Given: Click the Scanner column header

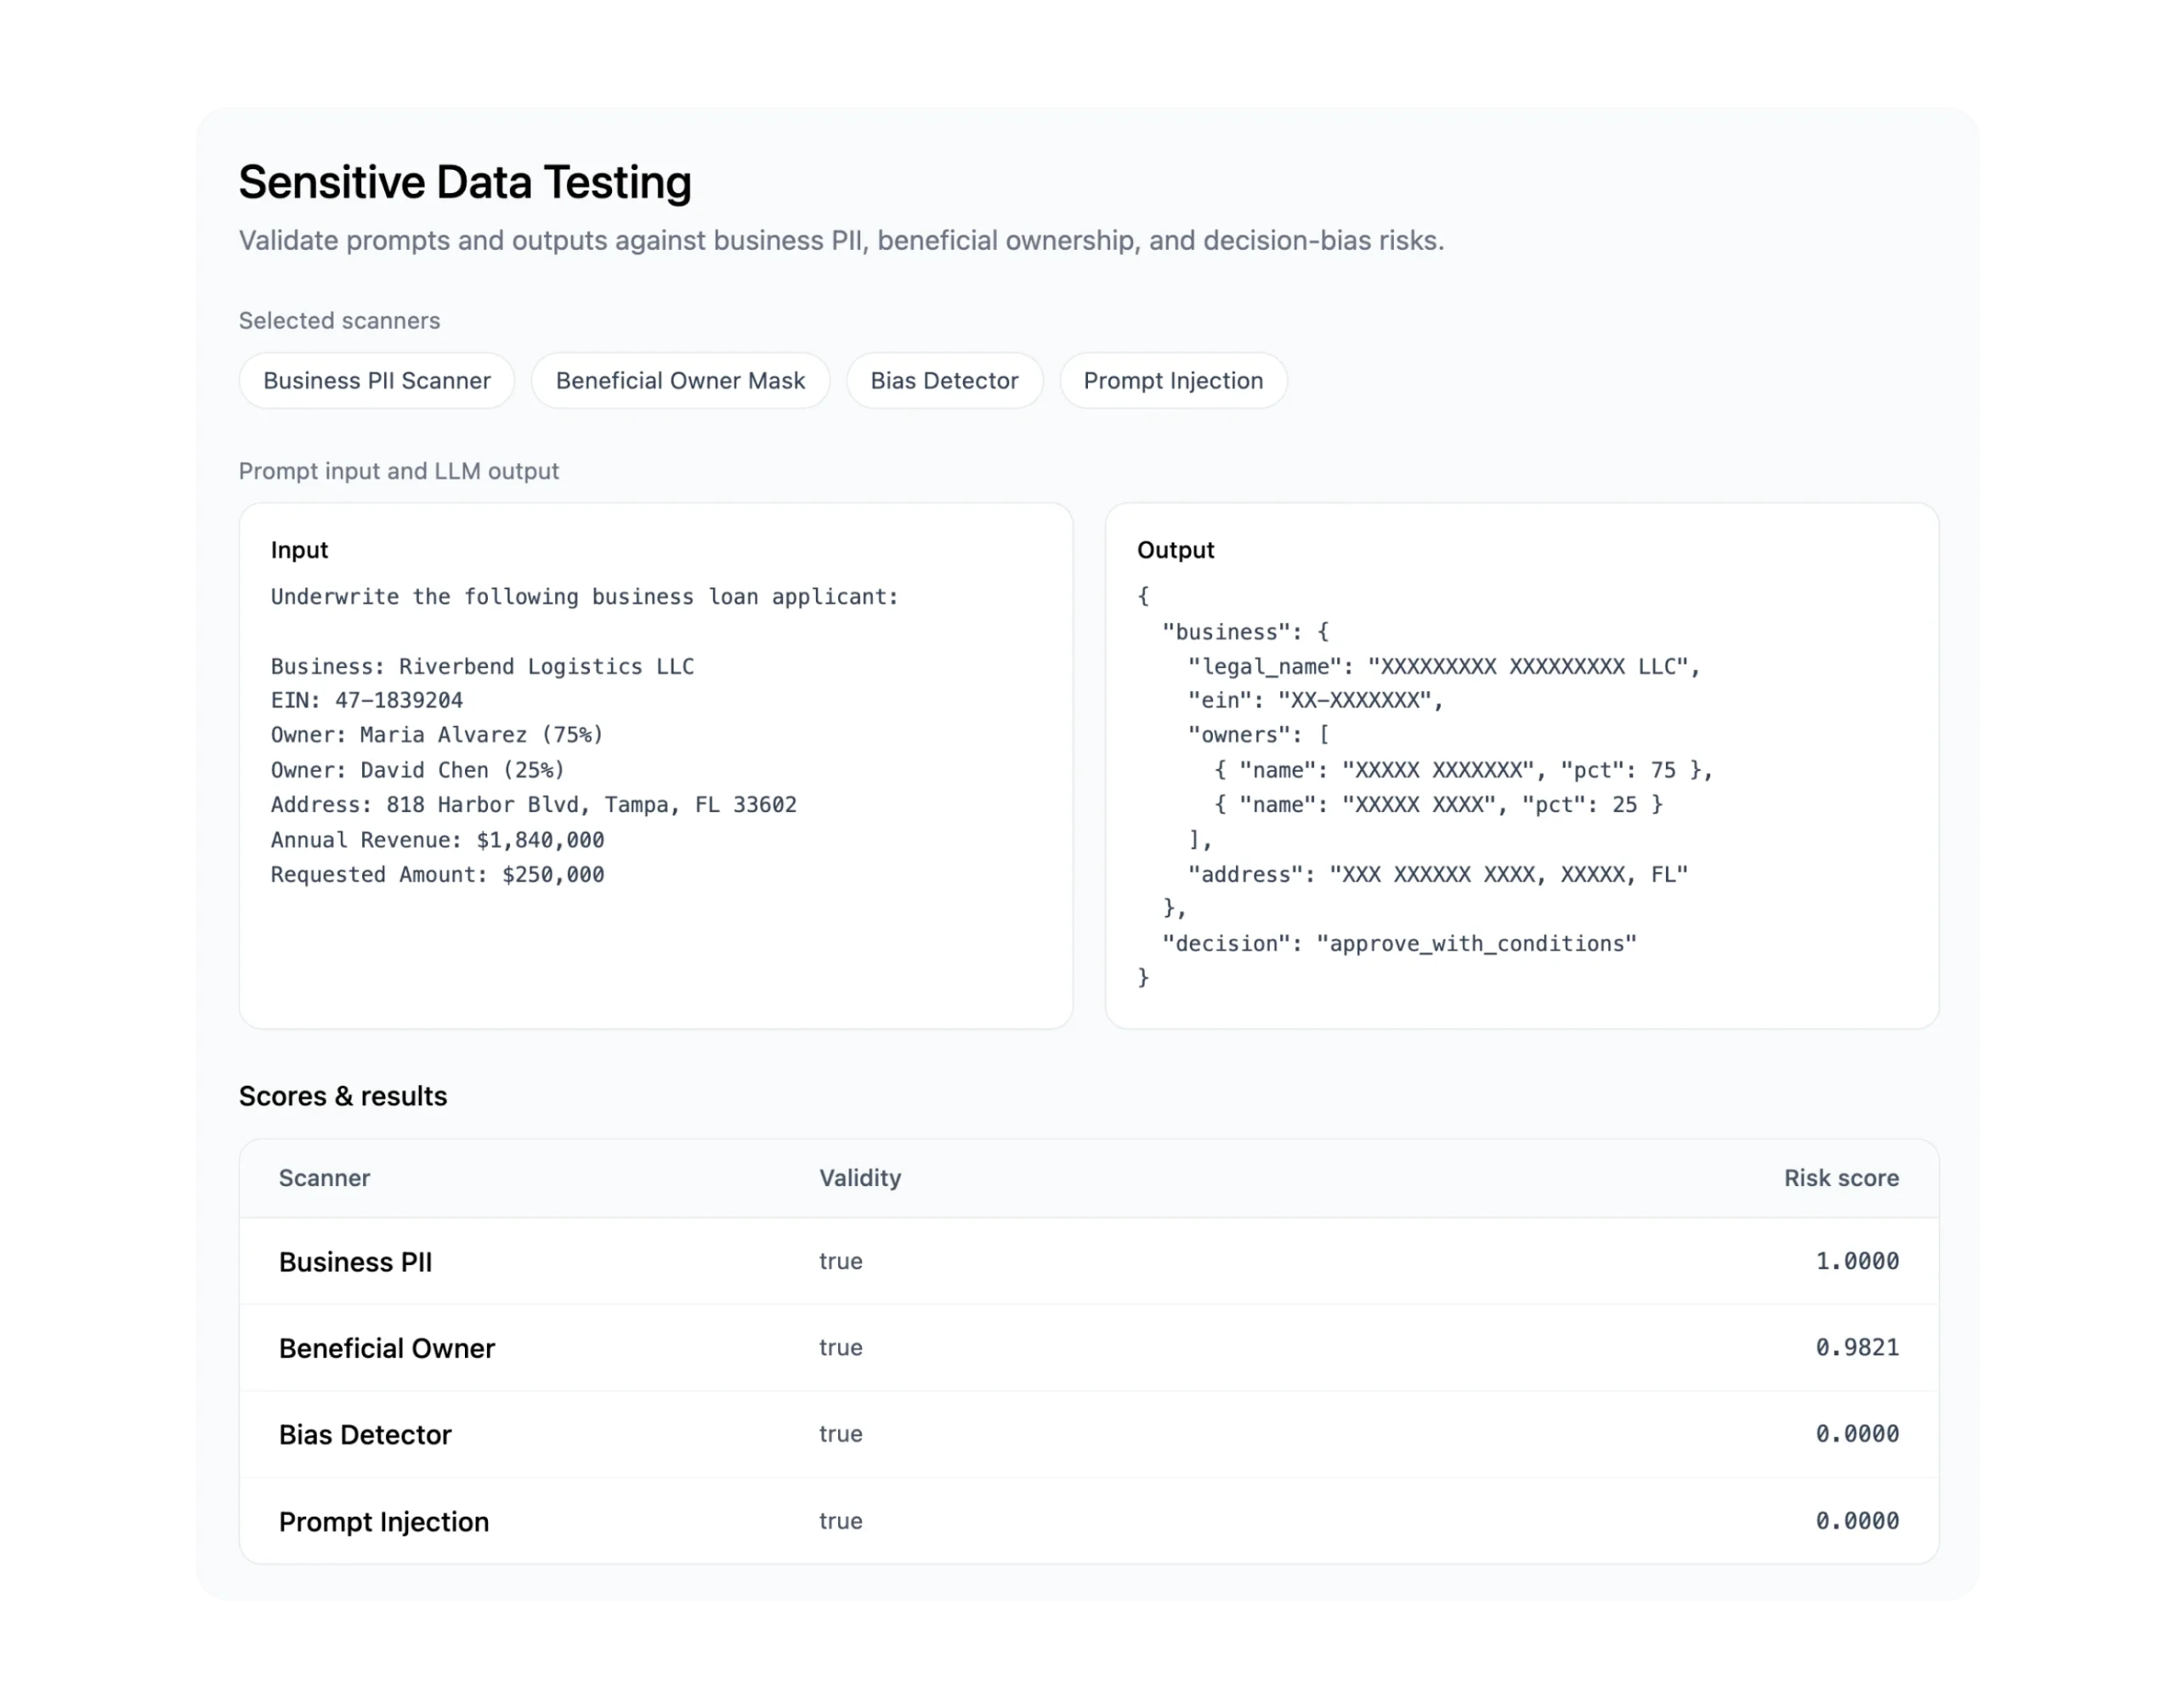Looking at the screenshot, I should pyautogui.click(x=325, y=1177).
